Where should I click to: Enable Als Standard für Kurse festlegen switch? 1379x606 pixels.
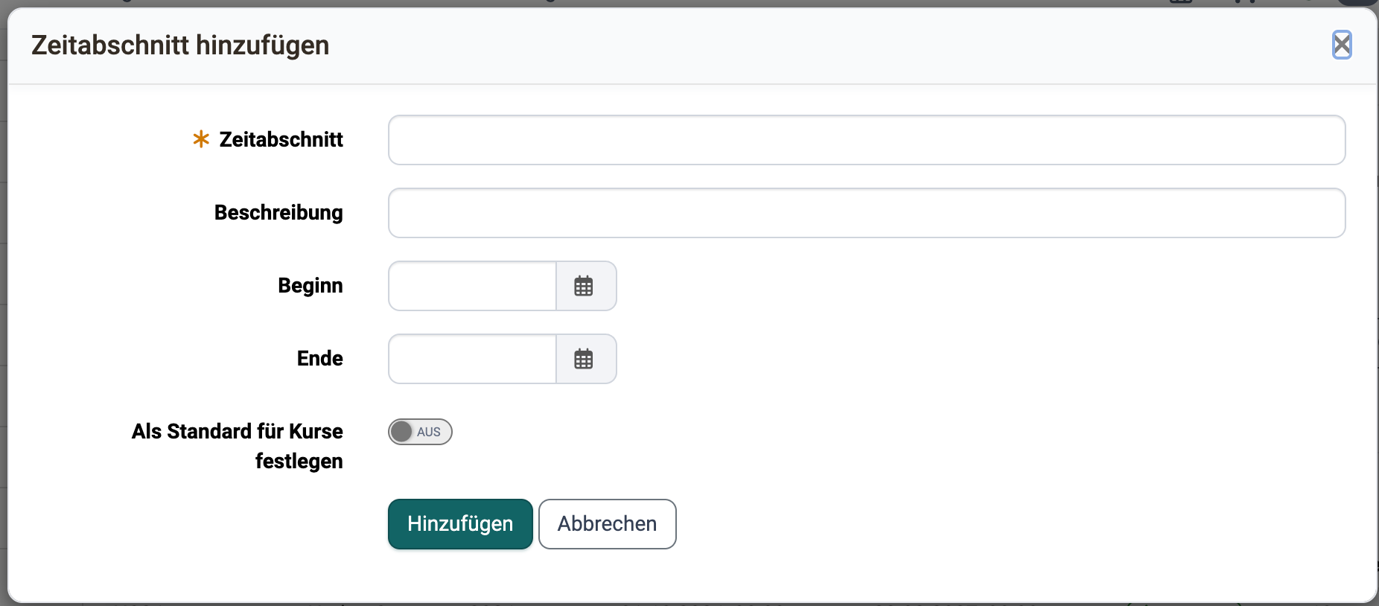[x=420, y=432]
